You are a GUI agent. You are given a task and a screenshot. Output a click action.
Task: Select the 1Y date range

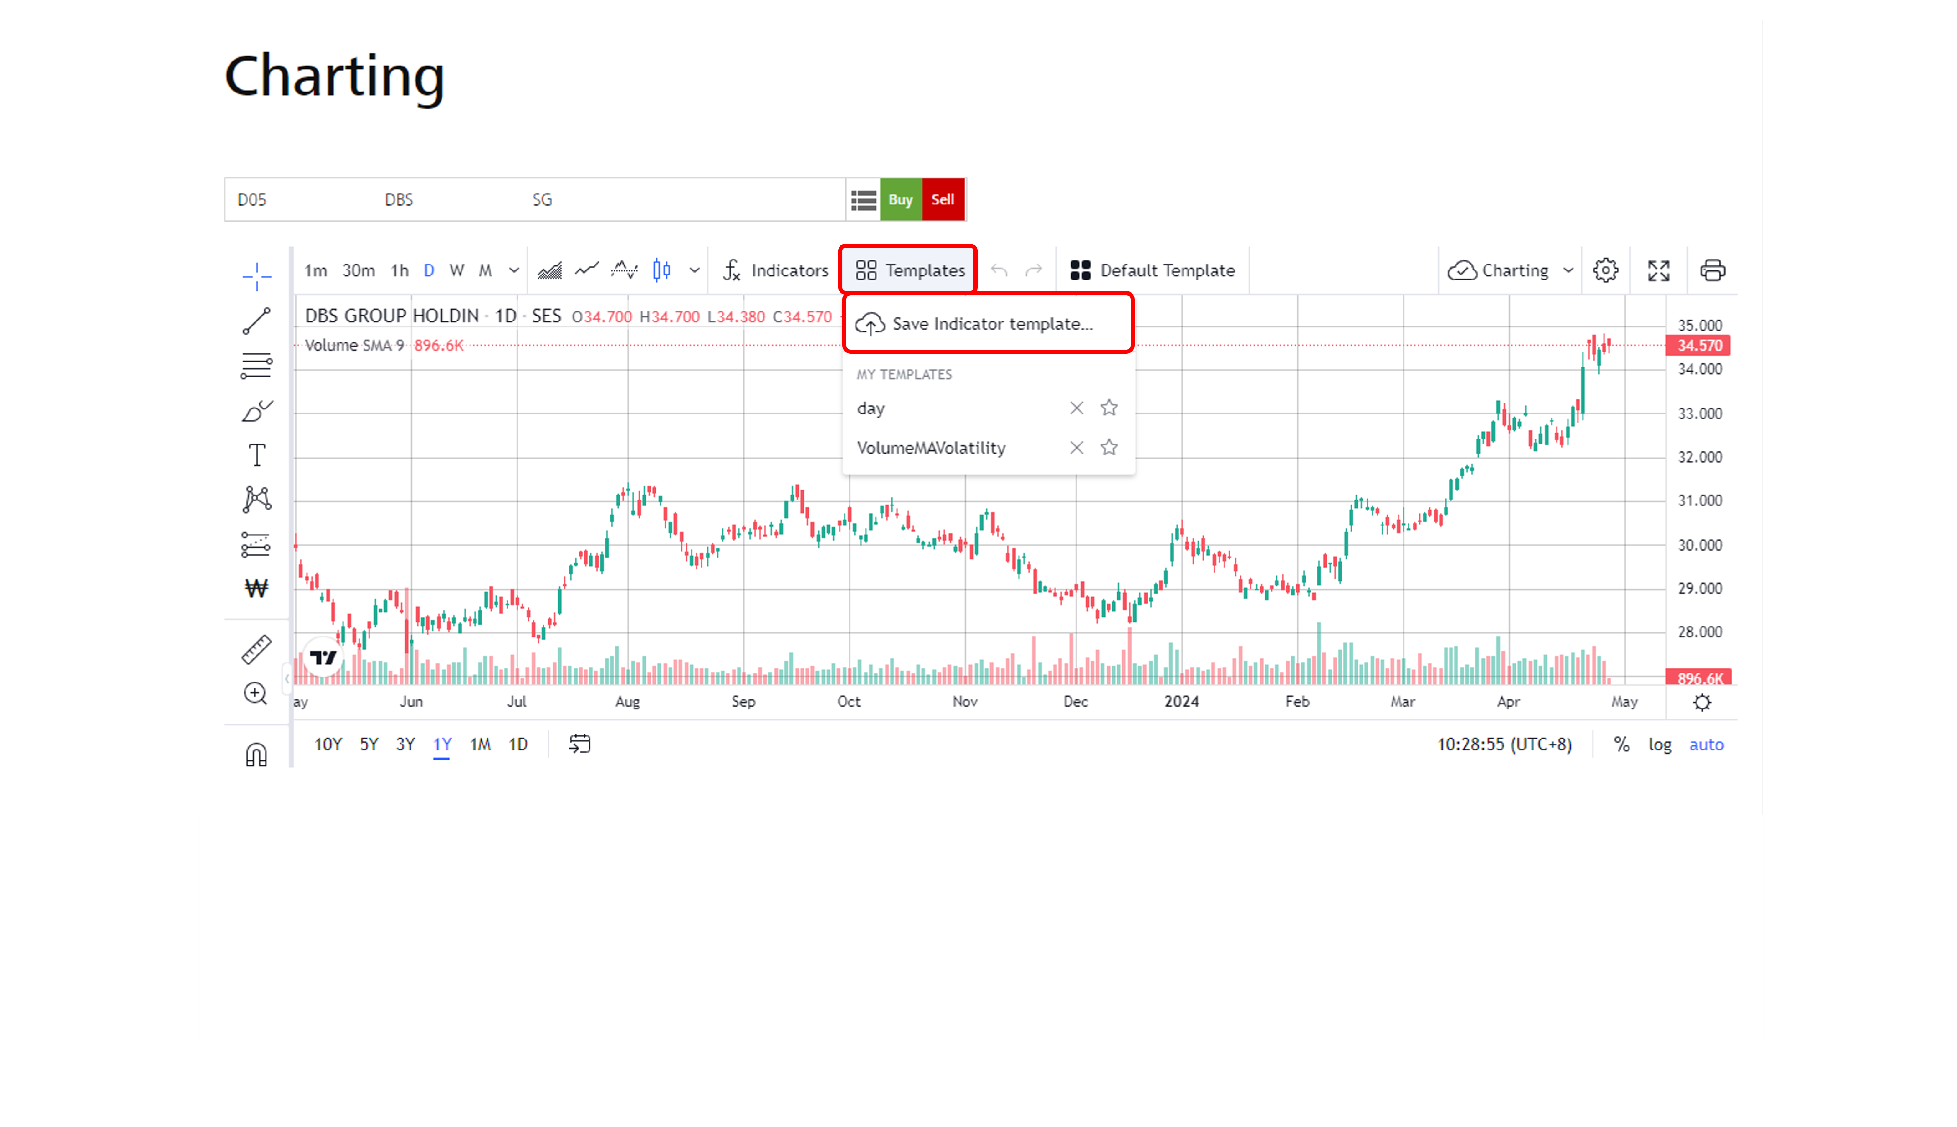click(442, 744)
